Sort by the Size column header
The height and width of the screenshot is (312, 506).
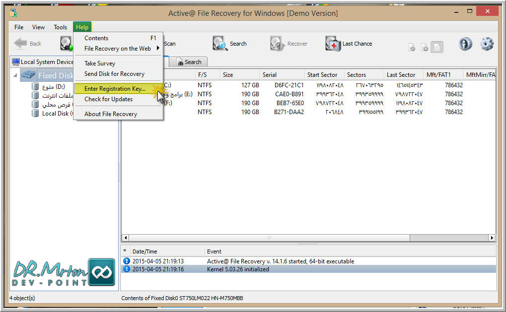pyautogui.click(x=240, y=75)
